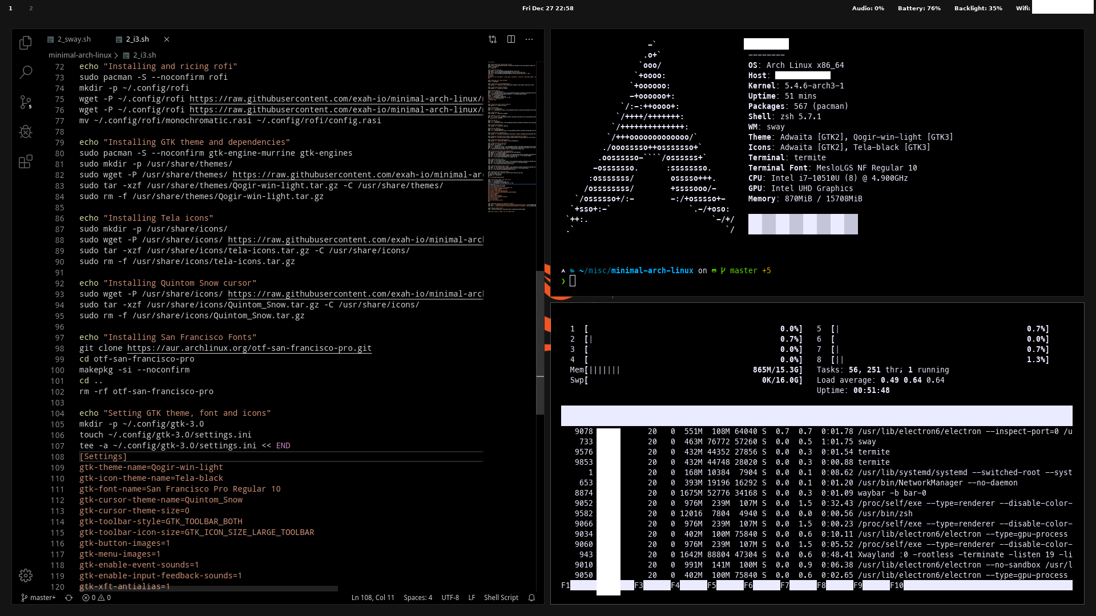Image resolution: width=1096 pixels, height=616 pixels.
Task: Close the 2_i3.sh editor tab
Action: [167, 39]
